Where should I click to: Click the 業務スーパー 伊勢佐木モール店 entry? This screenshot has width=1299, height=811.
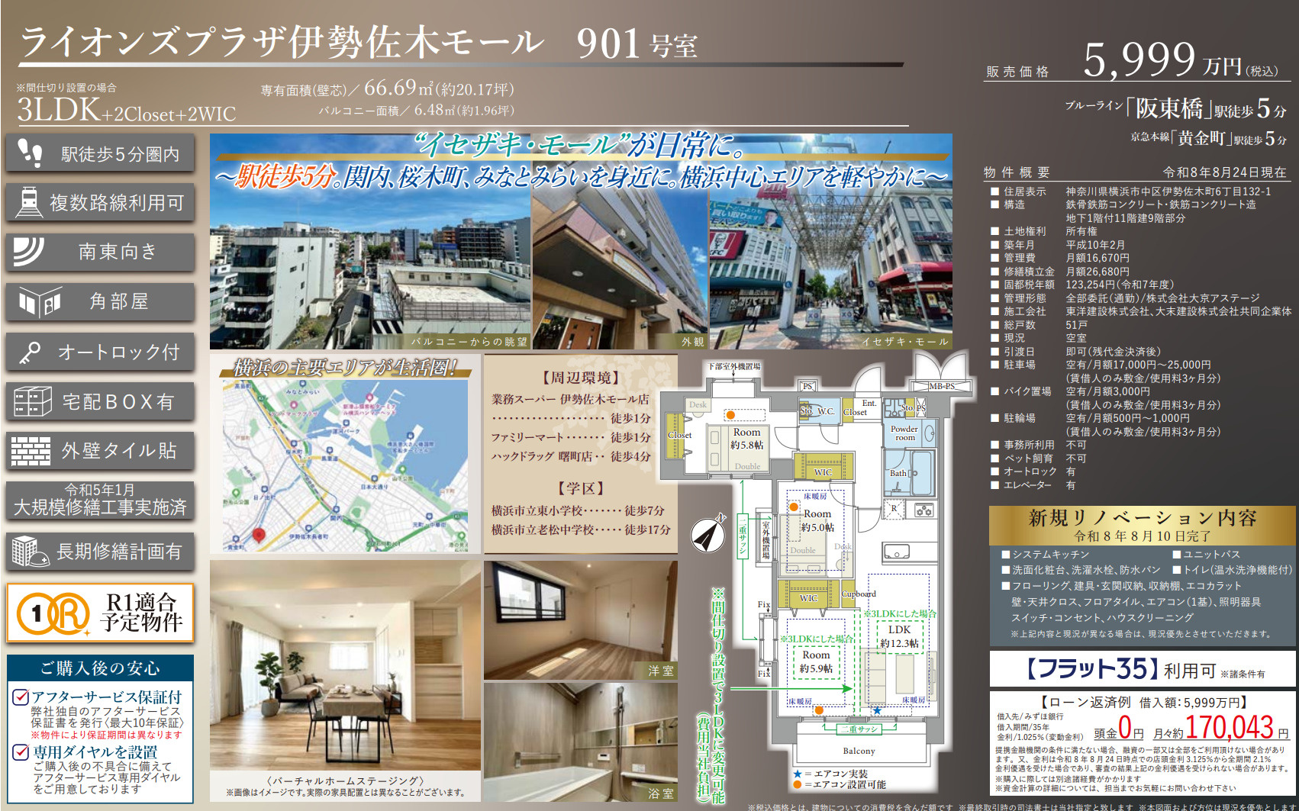click(570, 399)
